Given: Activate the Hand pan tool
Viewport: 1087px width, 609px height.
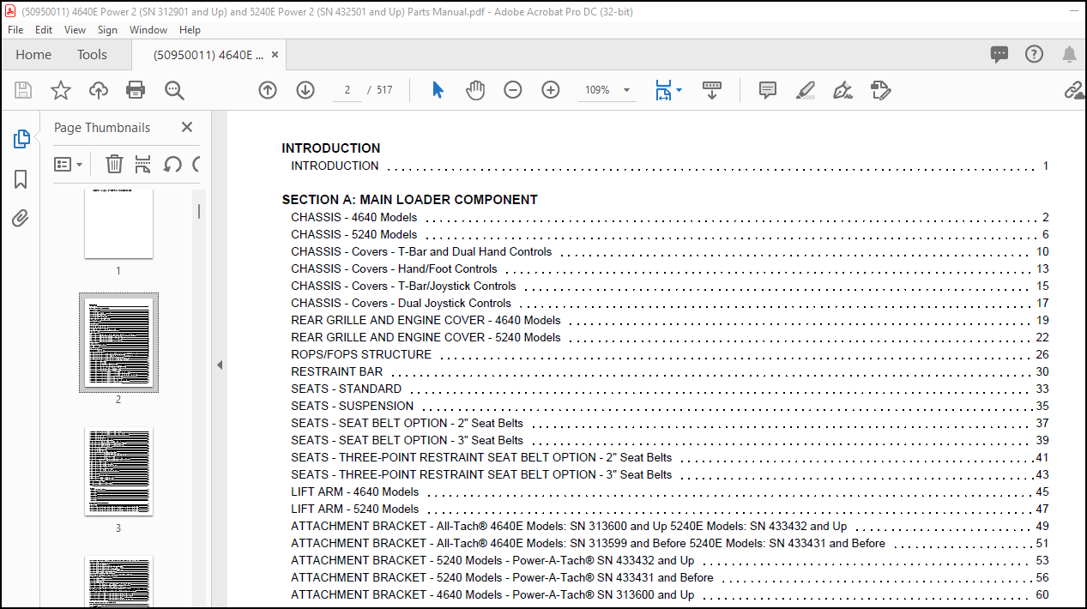Looking at the screenshot, I should click(x=475, y=90).
